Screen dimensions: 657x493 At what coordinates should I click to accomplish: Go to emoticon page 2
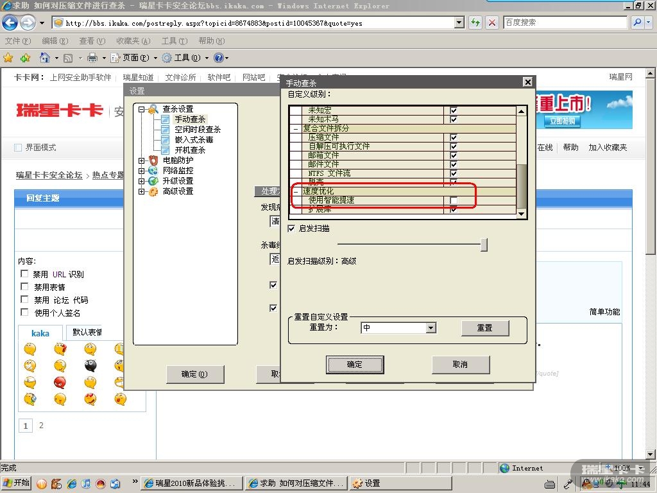click(41, 426)
